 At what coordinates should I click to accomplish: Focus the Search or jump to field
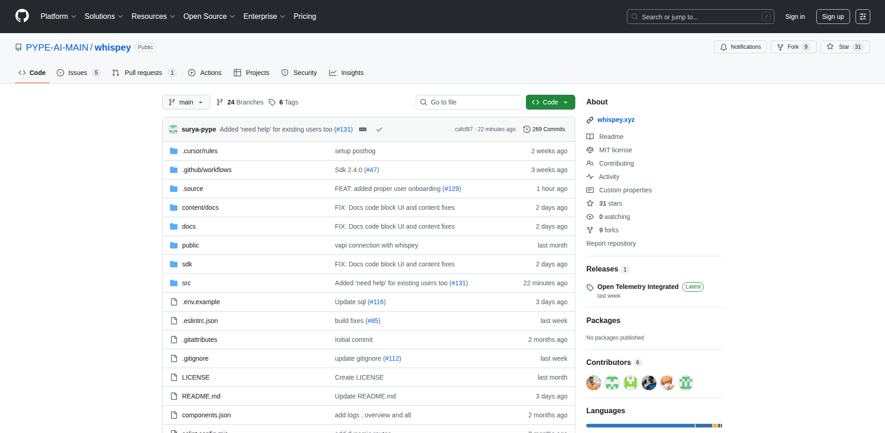click(x=700, y=17)
